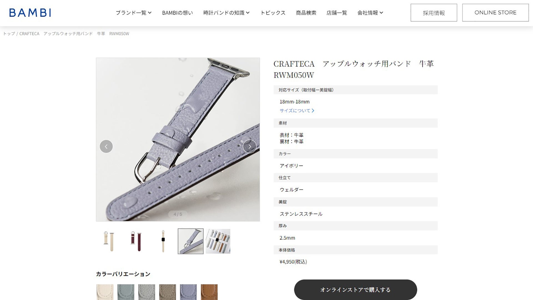
Task: Select the multi-color bands thumbnail
Action: pyautogui.click(x=218, y=241)
